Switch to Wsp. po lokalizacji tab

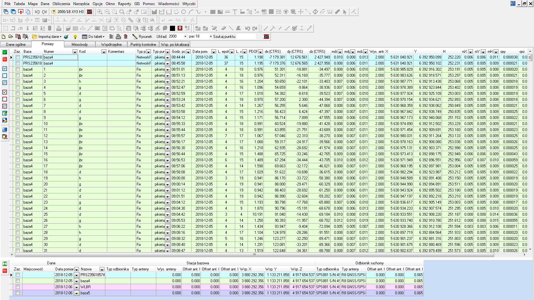(175, 45)
